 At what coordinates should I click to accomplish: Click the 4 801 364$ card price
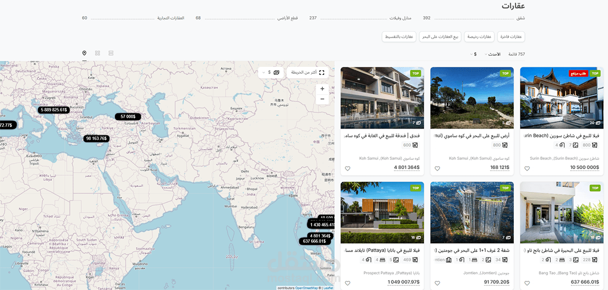pyautogui.click(x=407, y=168)
